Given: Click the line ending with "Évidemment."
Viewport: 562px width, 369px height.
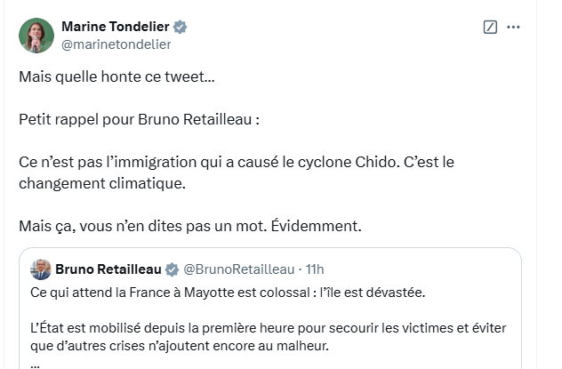Looking at the screenshot, I should [x=189, y=226].
